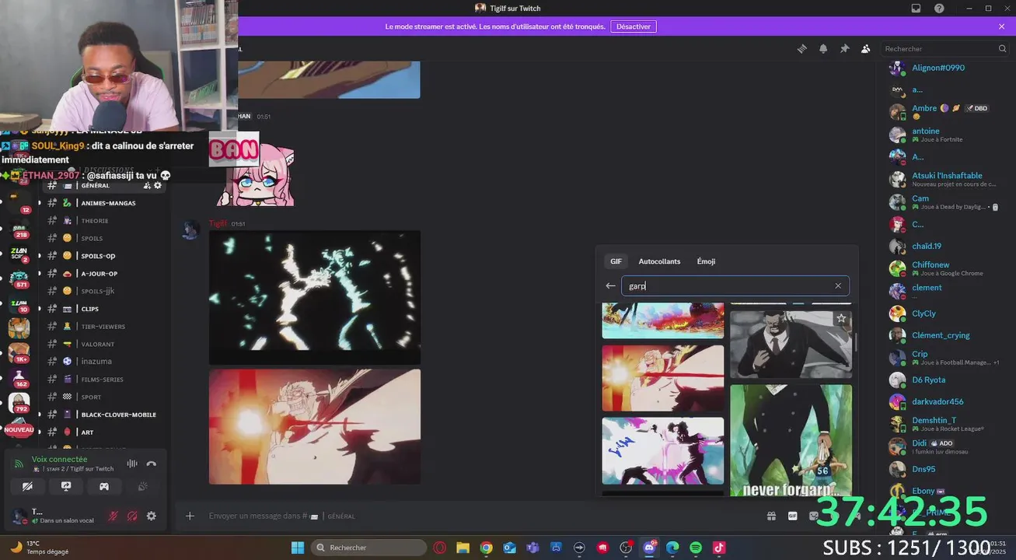
Task: Open the Discord help question mark icon
Action: coord(939,8)
